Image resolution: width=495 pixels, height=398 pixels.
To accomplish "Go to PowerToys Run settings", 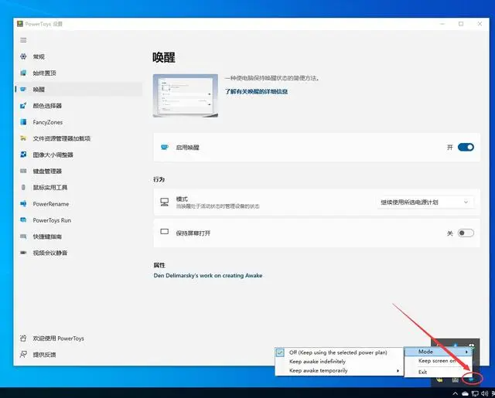I will 79,220.
